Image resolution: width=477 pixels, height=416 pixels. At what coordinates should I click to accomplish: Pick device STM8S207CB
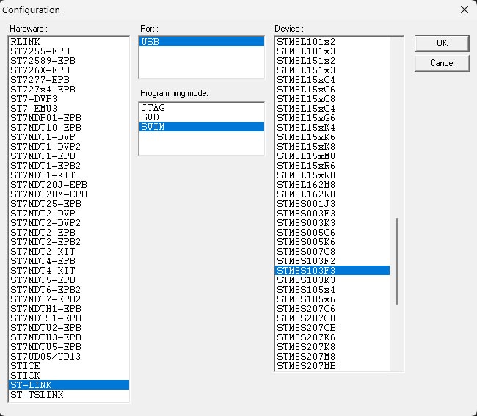coord(332,328)
